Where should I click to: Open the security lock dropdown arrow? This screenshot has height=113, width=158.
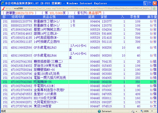point(137,112)
